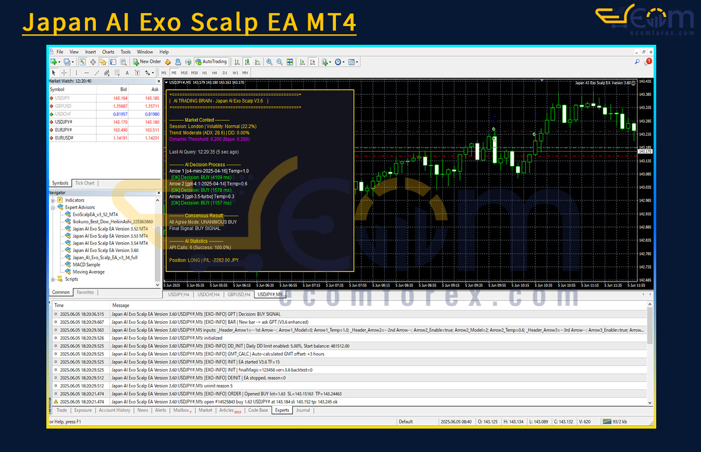Open the Indicators list dropdown icon

pos(327,61)
